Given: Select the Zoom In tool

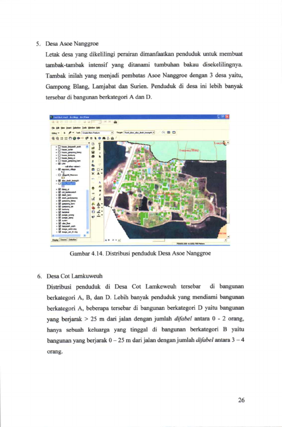Looking at the screenshot, I should 53,138.
